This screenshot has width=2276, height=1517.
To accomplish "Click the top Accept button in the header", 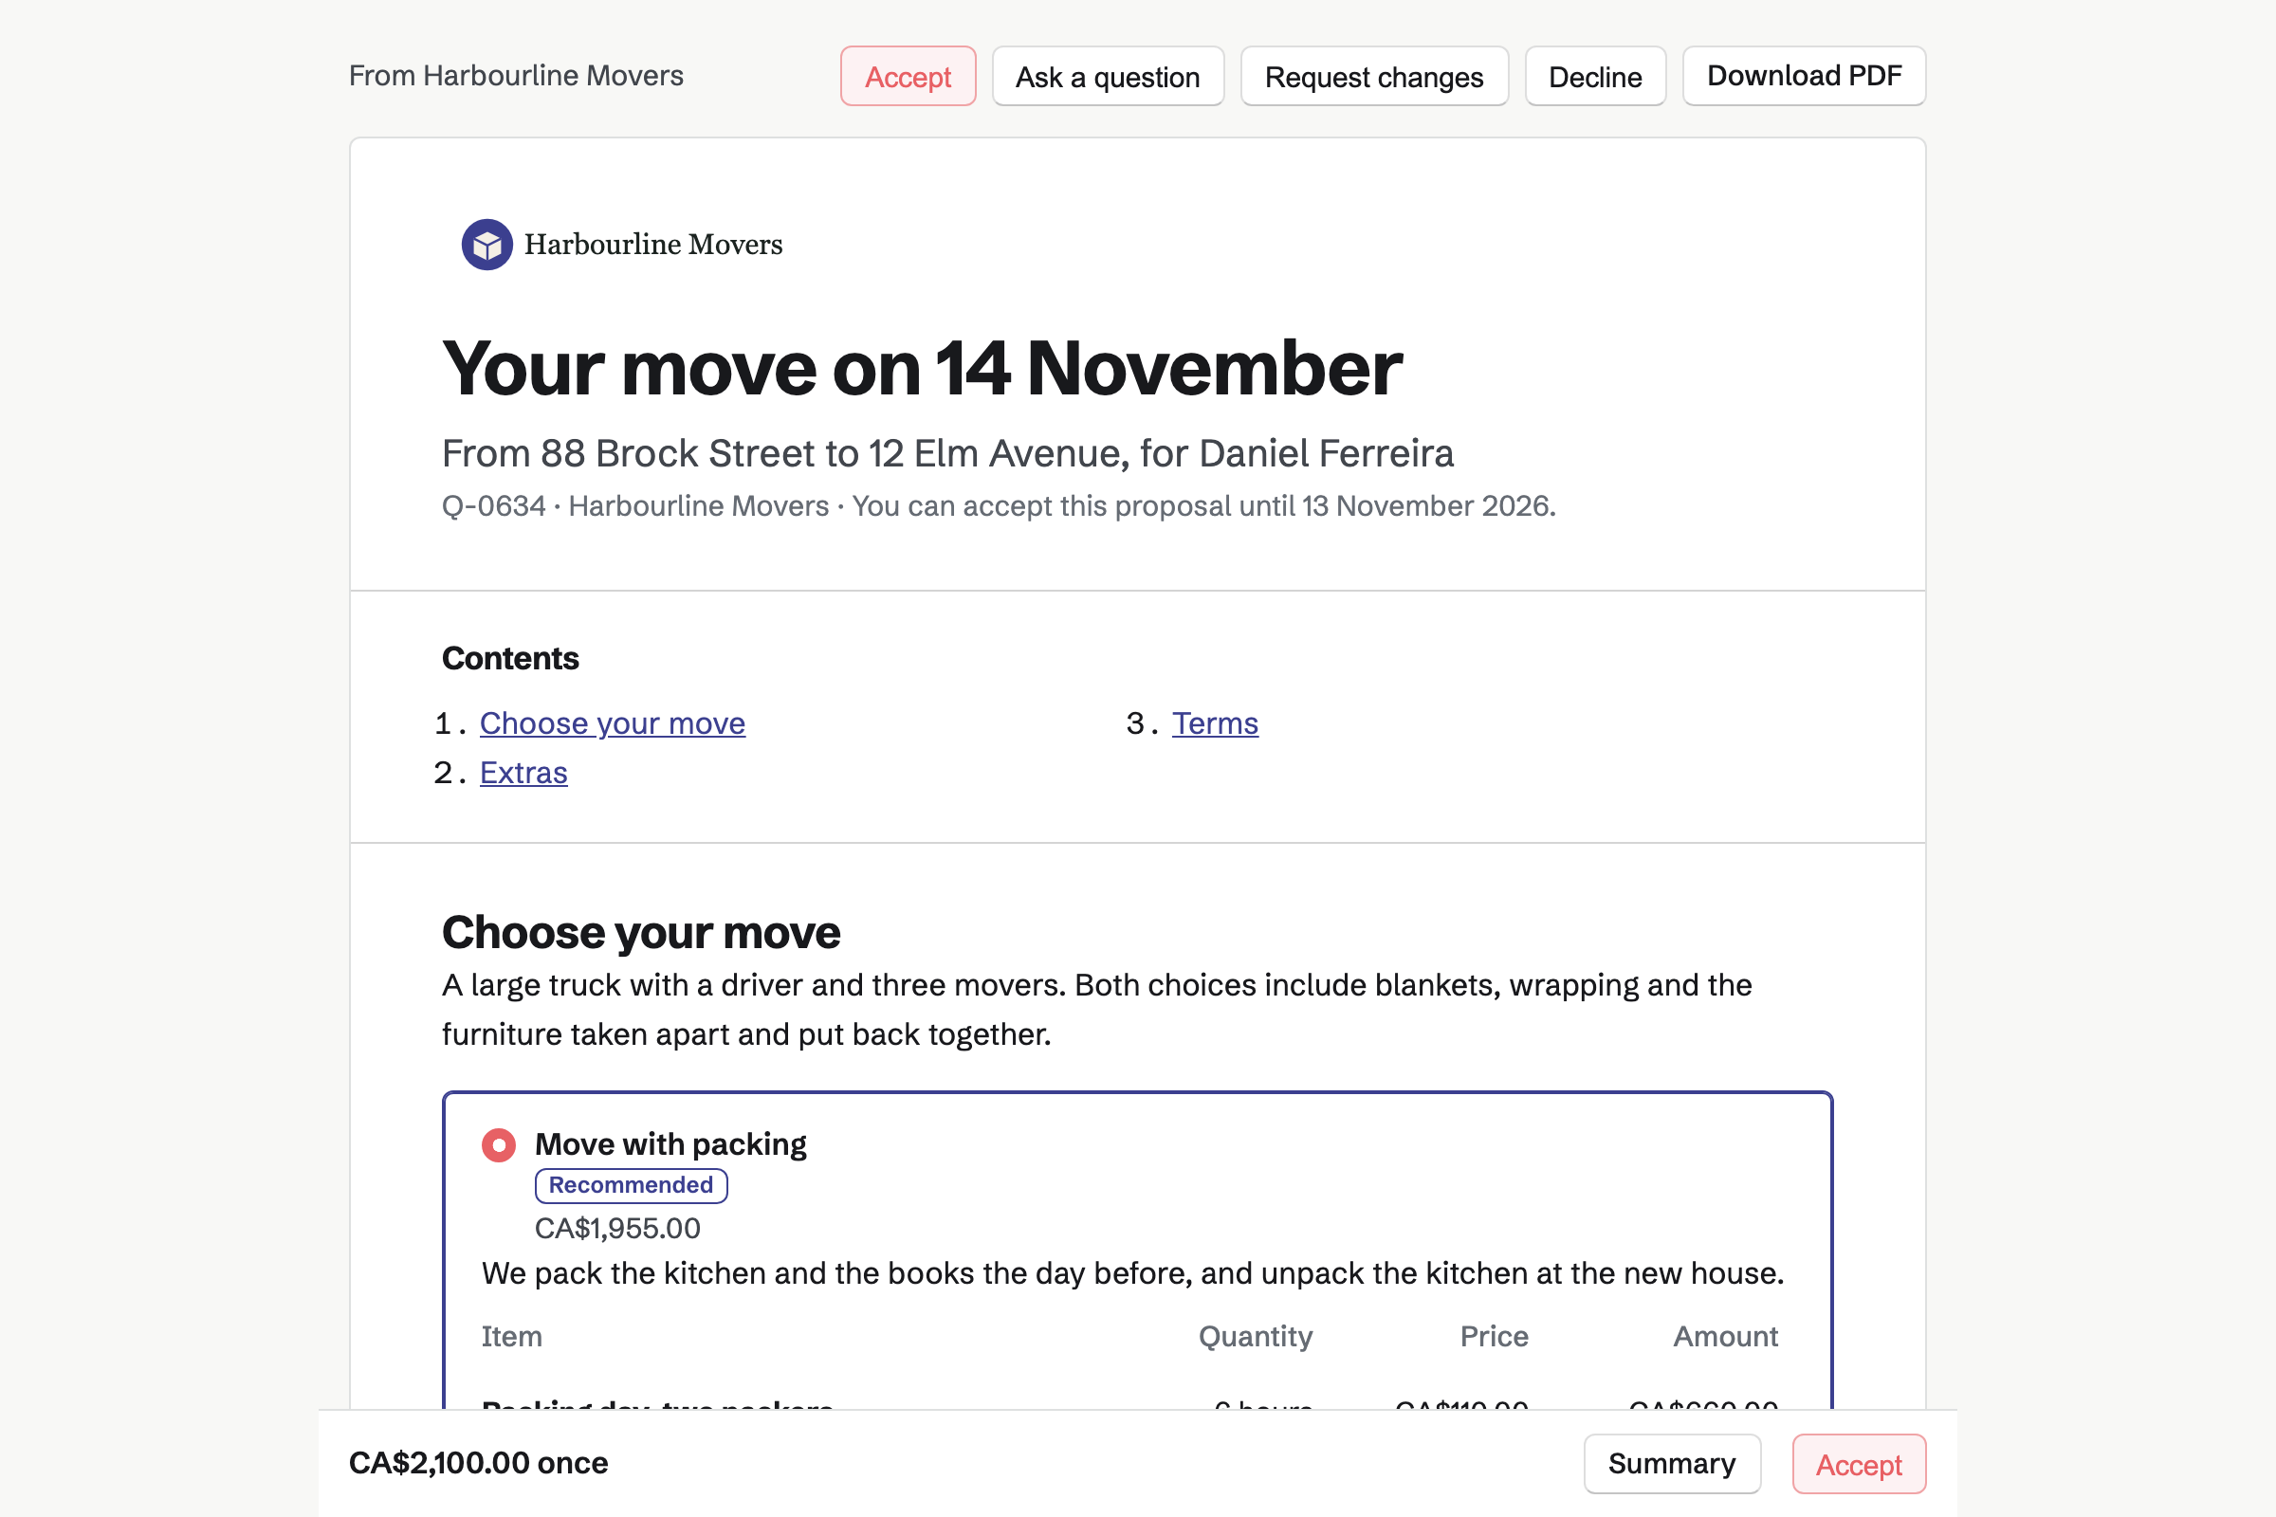I will pos(908,76).
